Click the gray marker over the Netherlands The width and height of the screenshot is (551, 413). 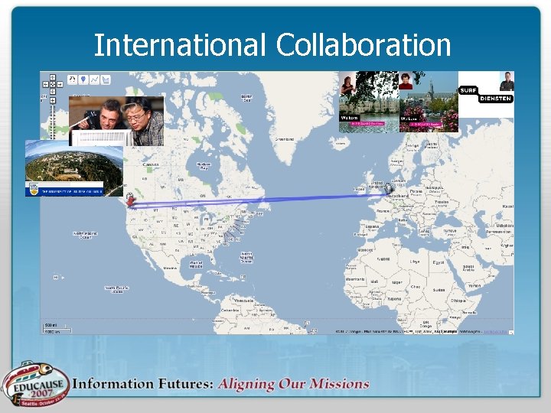pos(388,189)
